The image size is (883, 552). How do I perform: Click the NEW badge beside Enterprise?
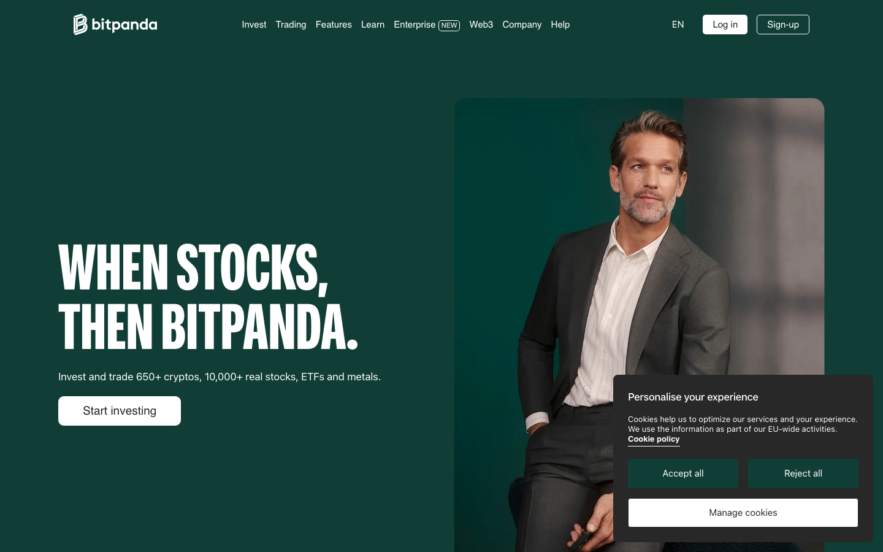click(x=449, y=25)
